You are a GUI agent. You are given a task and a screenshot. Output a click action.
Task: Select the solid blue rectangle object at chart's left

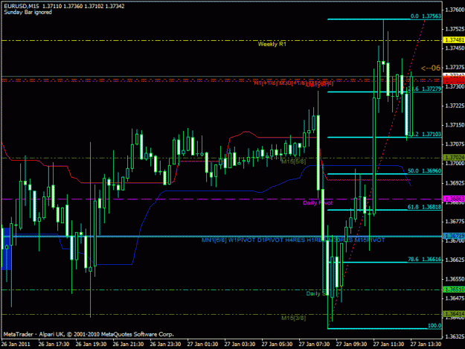pos(7,249)
